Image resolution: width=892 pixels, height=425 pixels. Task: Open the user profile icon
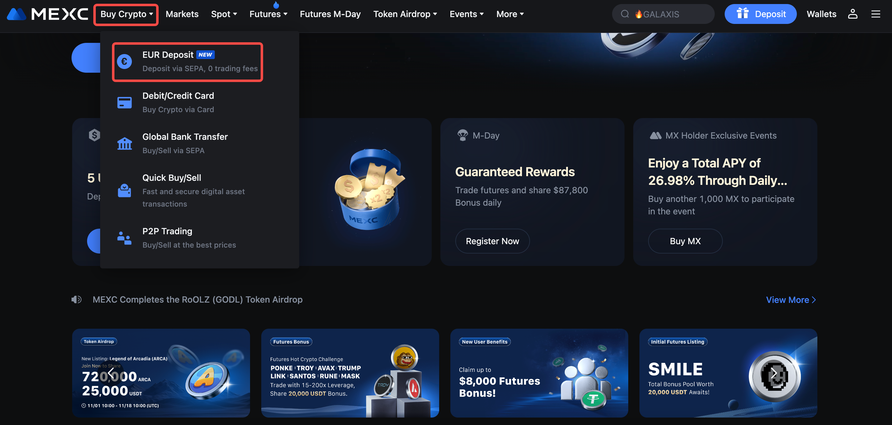click(852, 14)
